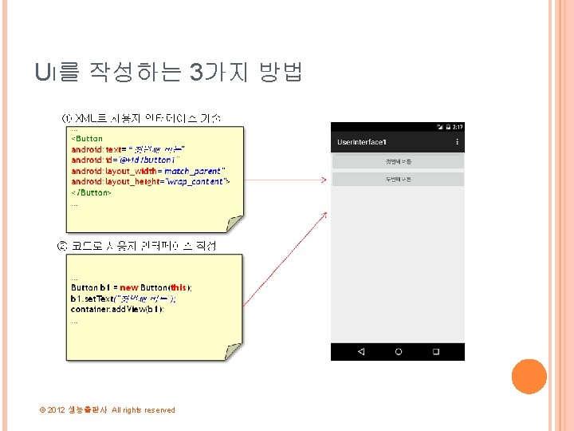This screenshot has width=574, height=431.
Task: Click the android:layout_width match_parent line
Action: tap(148, 171)
